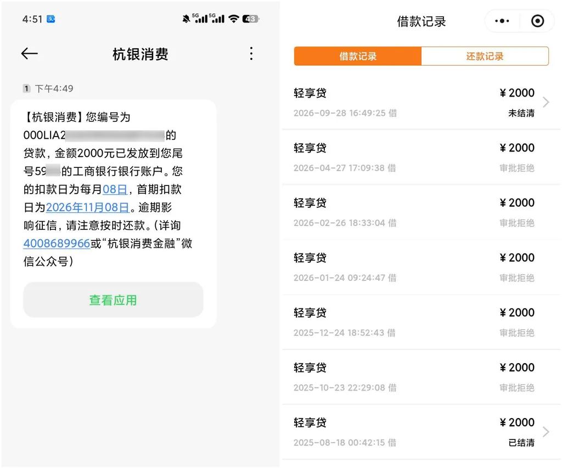Open loan record dated 2025-08-18 00:42:15
This screenshot has height=468, width=562.
pos(421,432)
